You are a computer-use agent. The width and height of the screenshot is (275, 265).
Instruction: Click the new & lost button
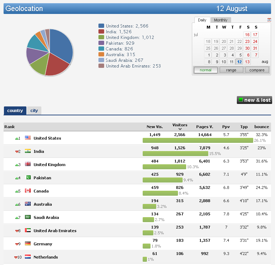(x=254, y=100)
